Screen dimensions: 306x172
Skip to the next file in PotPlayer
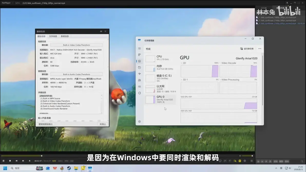pyautogui.click(x=23, y=161)
